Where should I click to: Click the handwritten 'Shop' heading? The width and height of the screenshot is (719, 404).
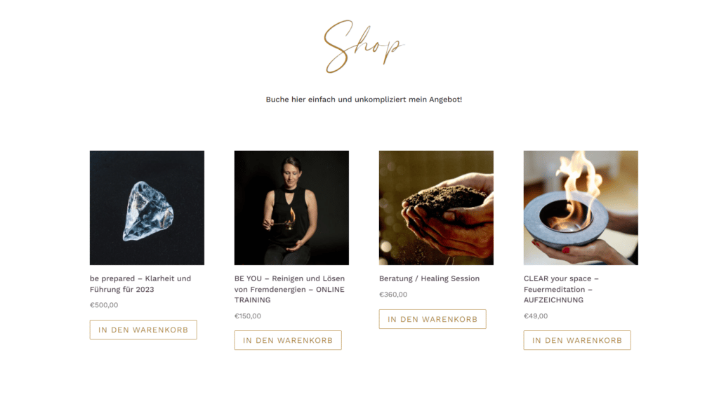(362, 46)
